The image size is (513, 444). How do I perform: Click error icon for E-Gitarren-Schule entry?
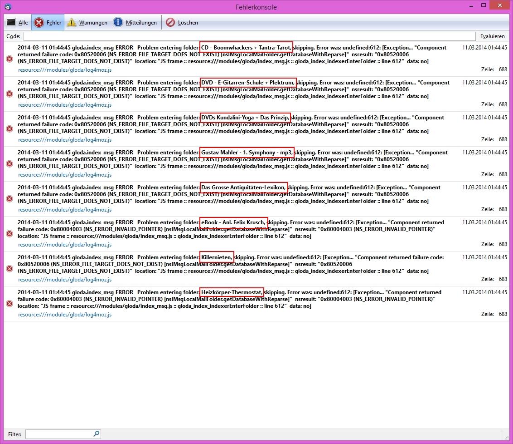pos(10,94)
